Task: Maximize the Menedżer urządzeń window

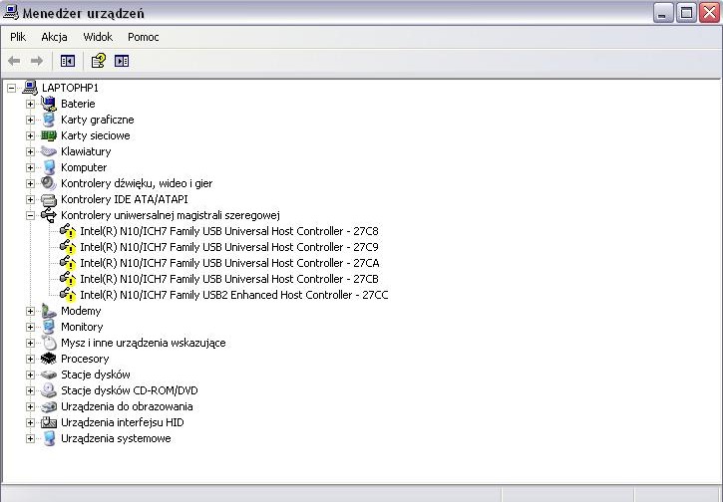Action: [686, 12]
